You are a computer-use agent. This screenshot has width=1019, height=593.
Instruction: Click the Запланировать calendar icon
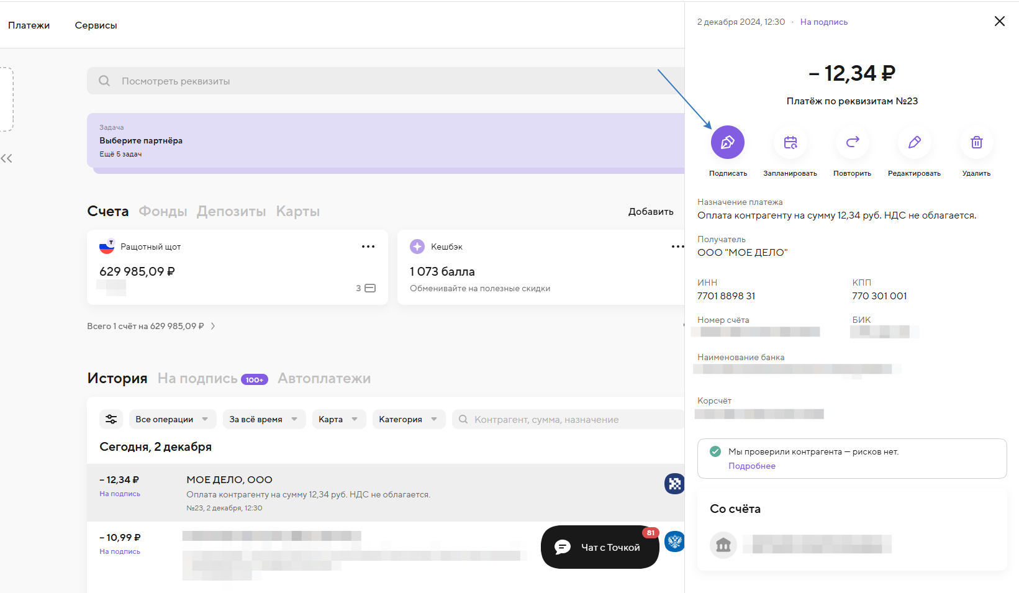pos(790,143)
